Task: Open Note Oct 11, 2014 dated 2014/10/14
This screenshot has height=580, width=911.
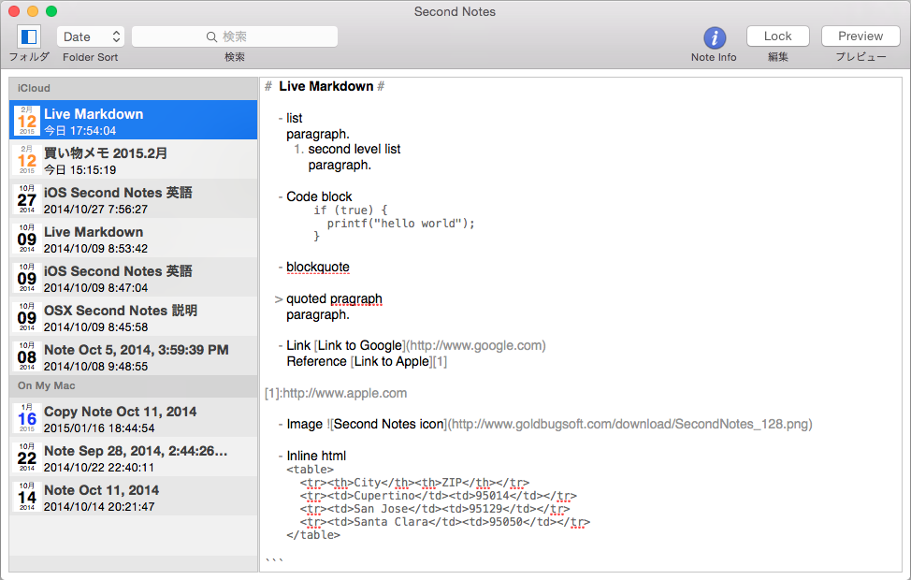Action: pyautogui.click(x=133, y=497)
